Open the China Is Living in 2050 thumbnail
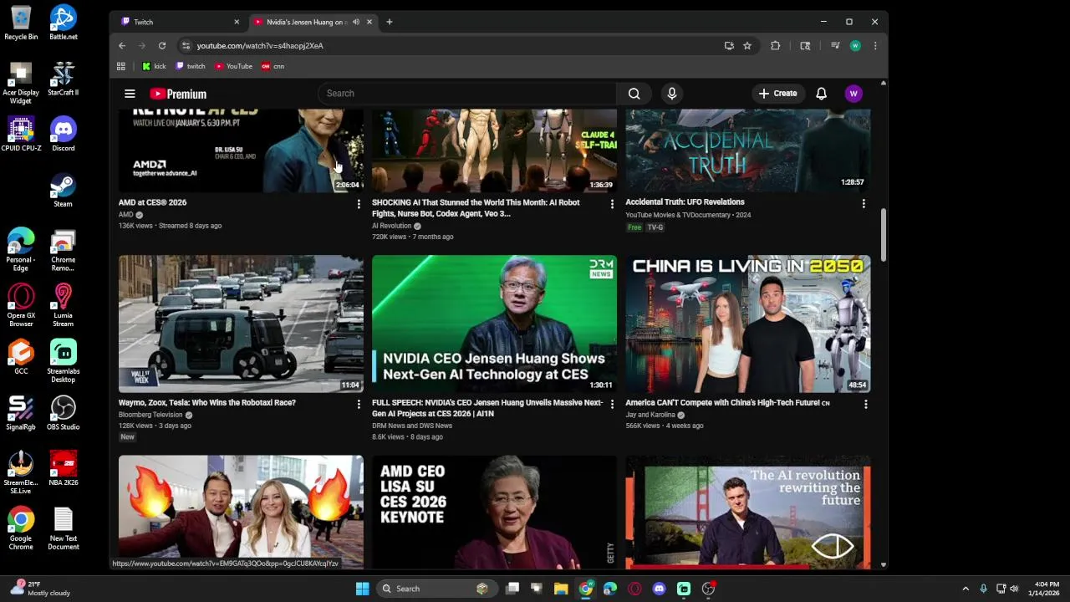 [748, 324]
